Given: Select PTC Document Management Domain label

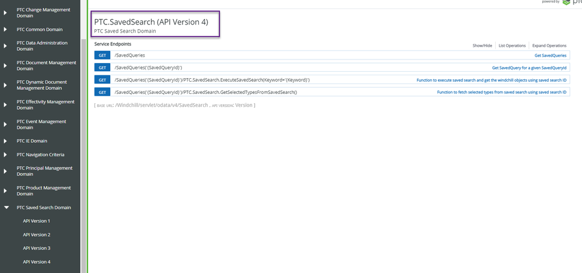Looking at the screenshot, I should pos(47,66).
